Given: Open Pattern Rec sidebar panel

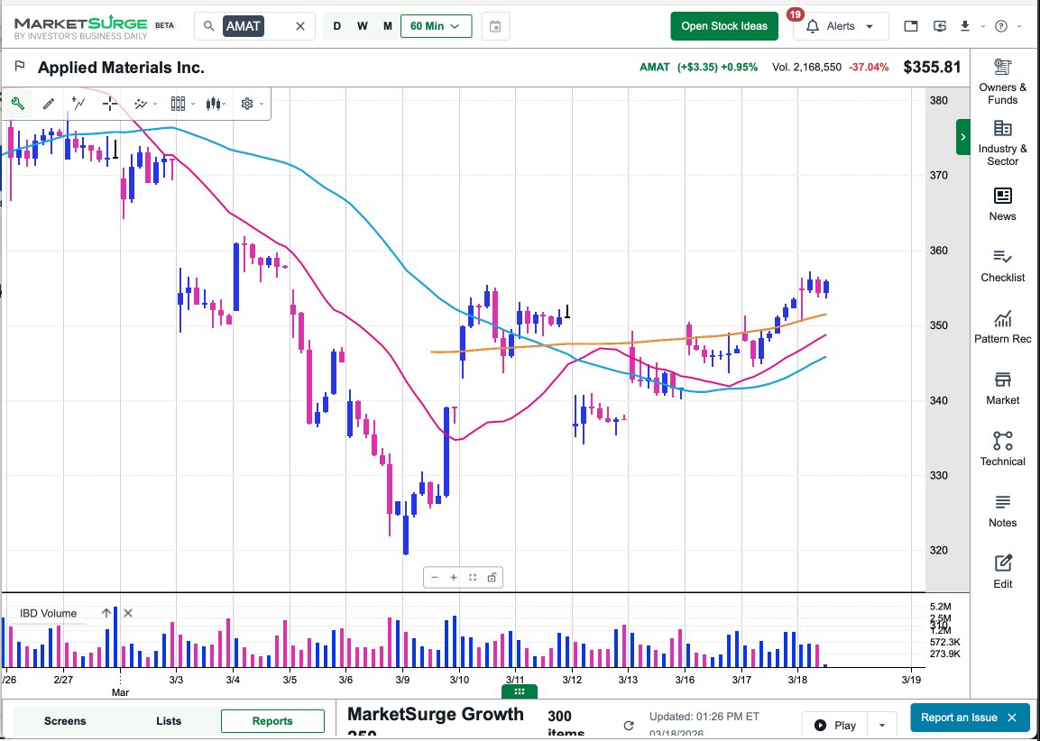Looking at the screenshot, I should click(1002, 326).
